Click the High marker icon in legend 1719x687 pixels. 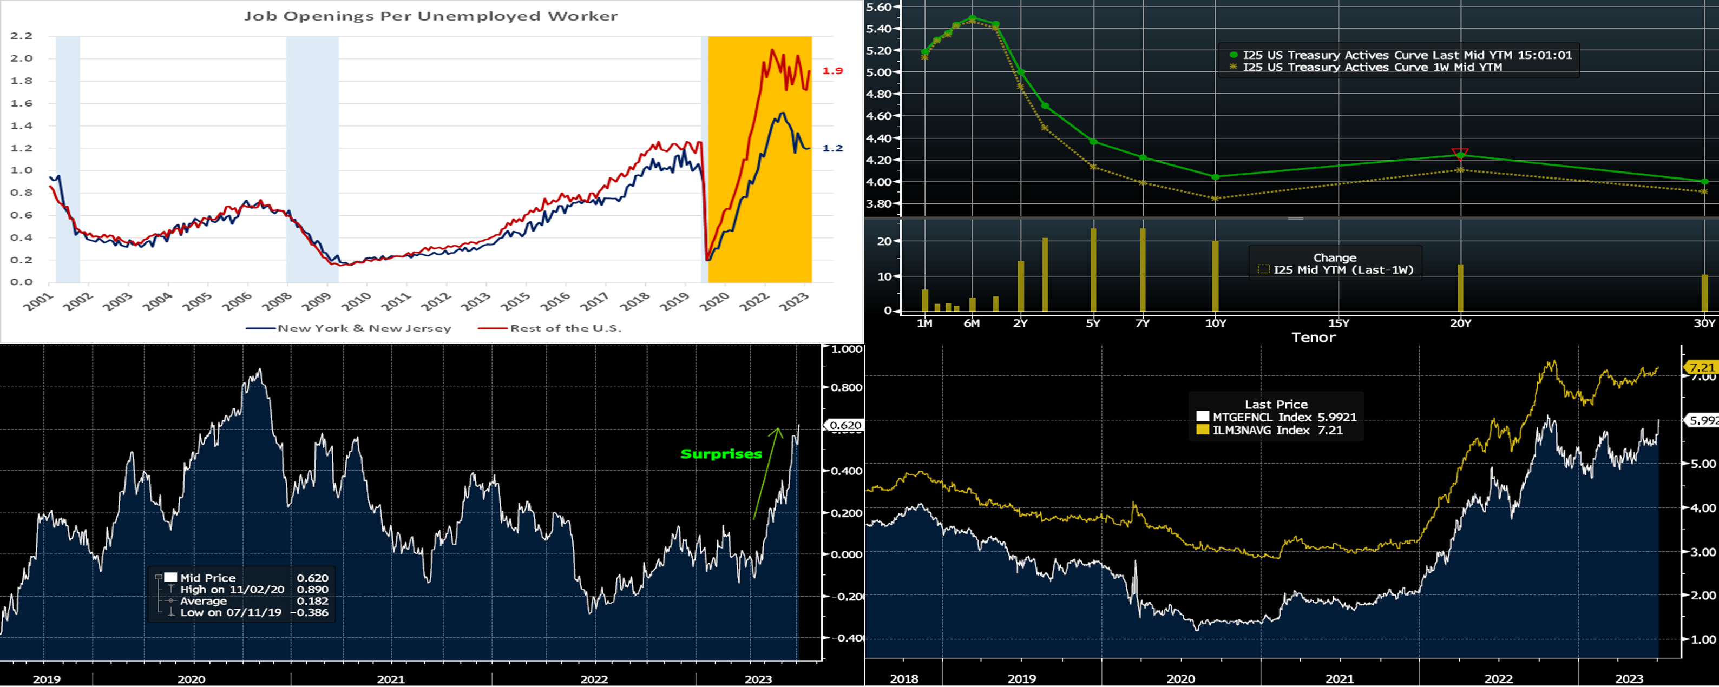(171, 590)
